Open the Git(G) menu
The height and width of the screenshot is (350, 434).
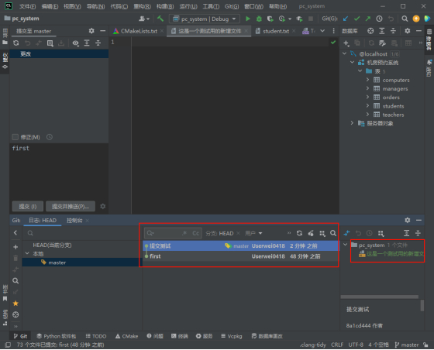tap(232, 6)
